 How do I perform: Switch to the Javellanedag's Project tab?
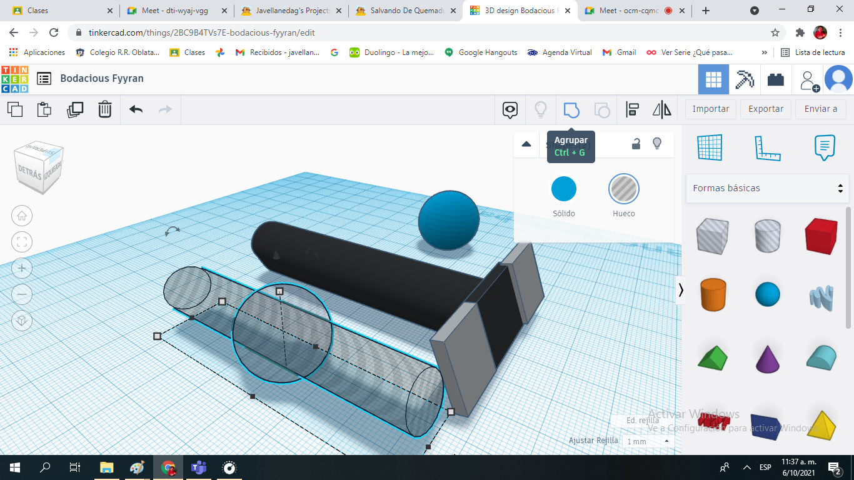point(291,11)
